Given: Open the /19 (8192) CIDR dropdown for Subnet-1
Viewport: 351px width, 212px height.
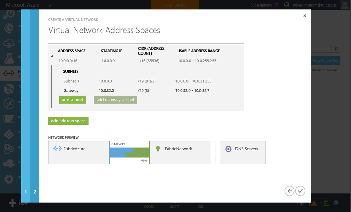Looking at the screenshot, I should point(147,81).
